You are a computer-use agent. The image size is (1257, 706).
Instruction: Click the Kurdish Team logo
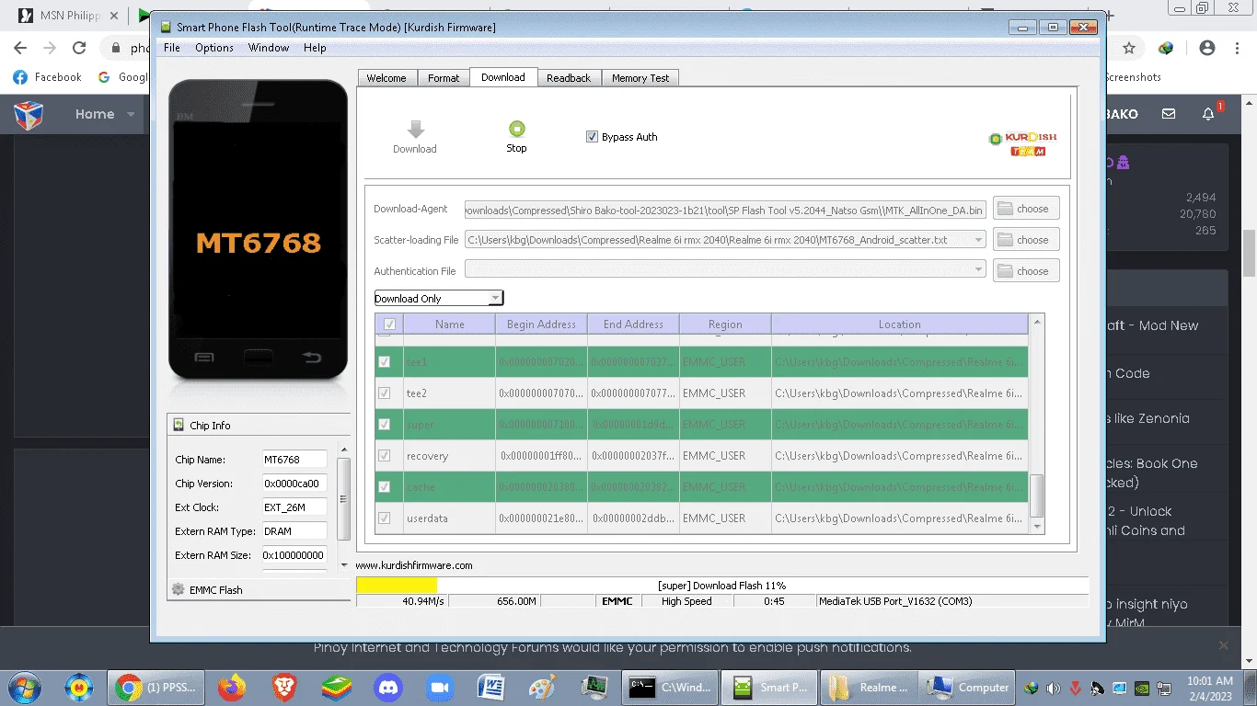(1022, 142)
